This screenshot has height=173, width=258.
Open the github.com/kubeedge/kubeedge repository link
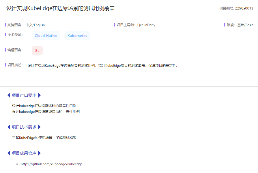[52, 164]
